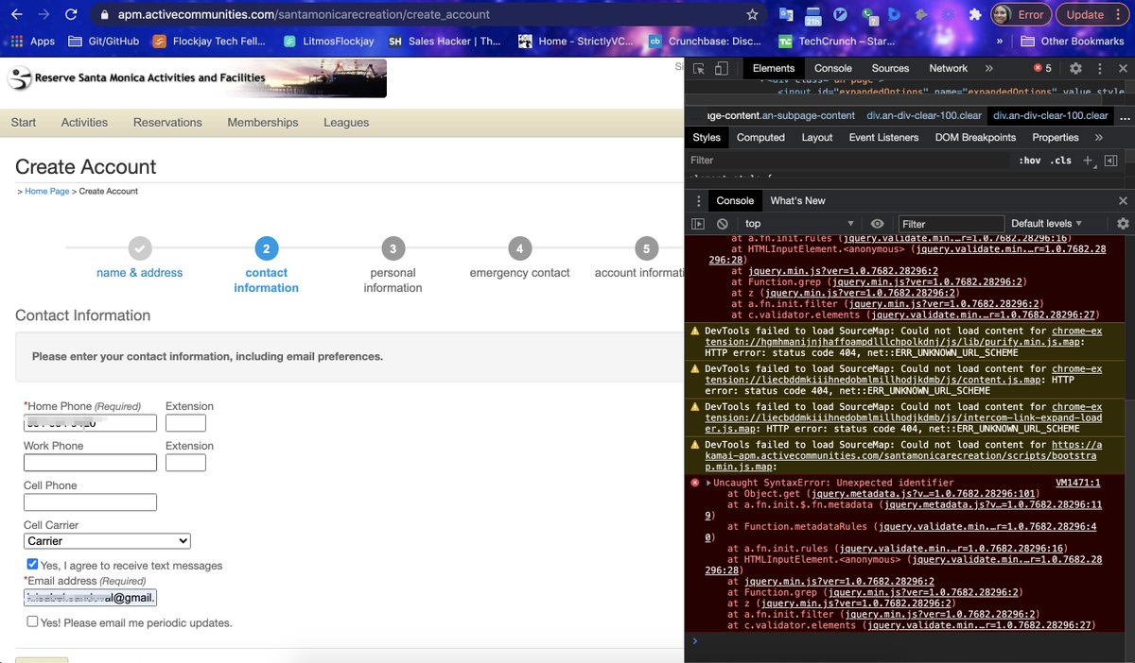
Task: Click the Cell Phone input field
Action: [90, 502]
